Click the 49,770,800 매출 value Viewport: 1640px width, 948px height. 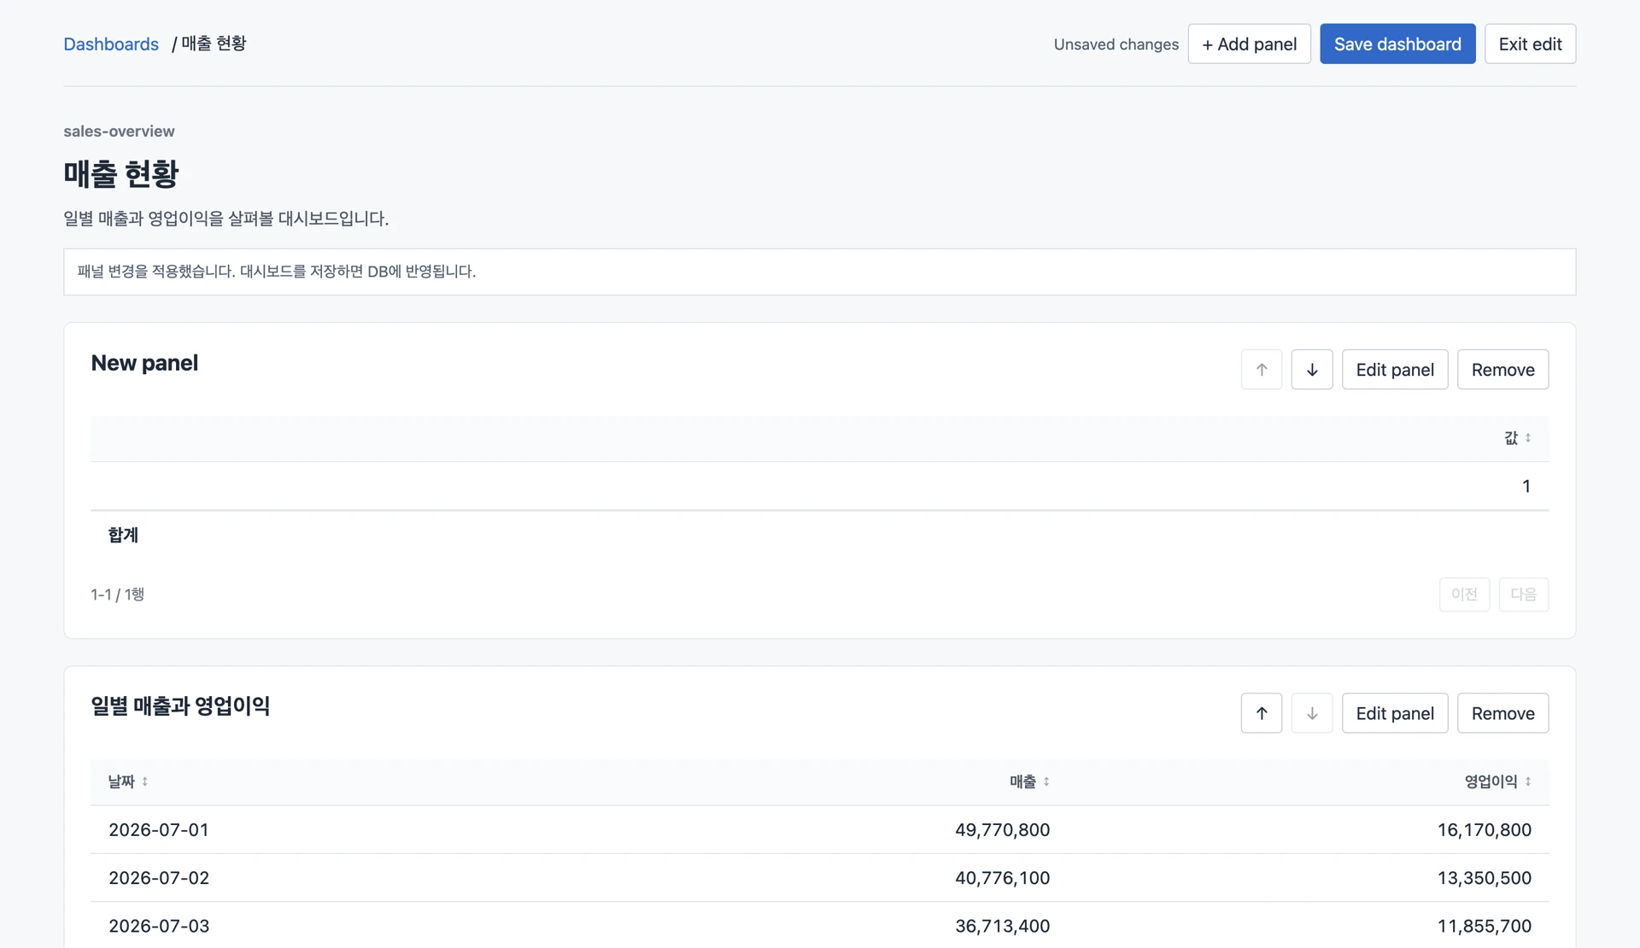[x=1002, y=830]
